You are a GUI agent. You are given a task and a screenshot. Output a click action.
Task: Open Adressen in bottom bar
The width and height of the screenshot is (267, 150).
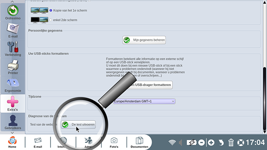click(x=88, y=143)
